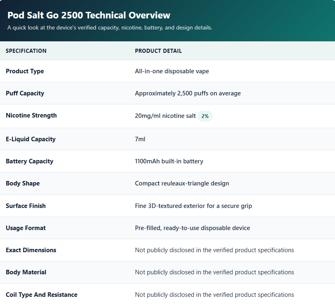Select the 'Coil Type And Resistance' row label
Viewport: 335px width, 305px height.
41,295
